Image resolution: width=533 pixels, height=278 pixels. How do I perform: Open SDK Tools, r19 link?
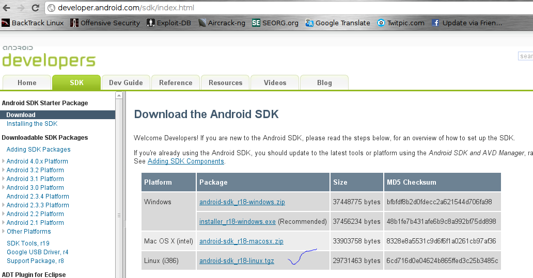click(28, 243)
